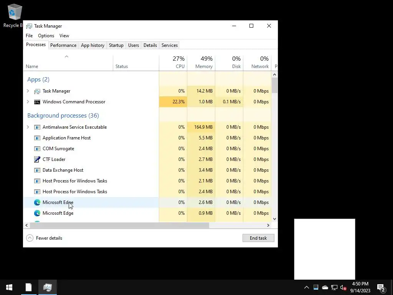Click the blank document taskbar icon
393x295 pixels.
(x=28, y=287)
